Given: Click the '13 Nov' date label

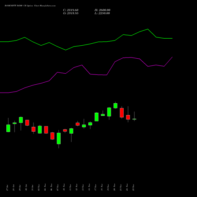Looking at the screenshot, I should tap(83, 188).
